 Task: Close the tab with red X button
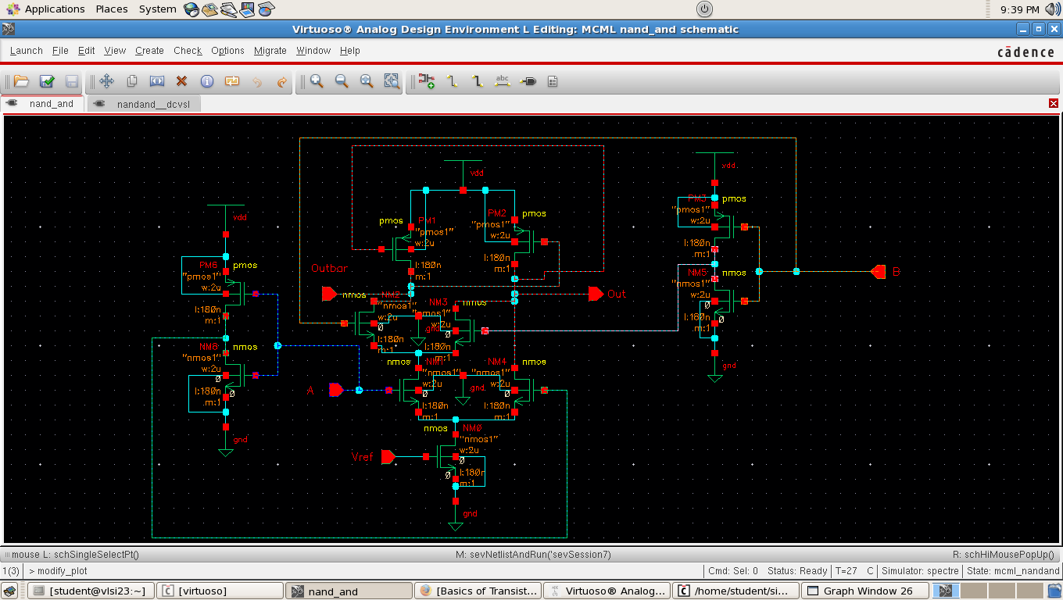[x=1054, y=104]
